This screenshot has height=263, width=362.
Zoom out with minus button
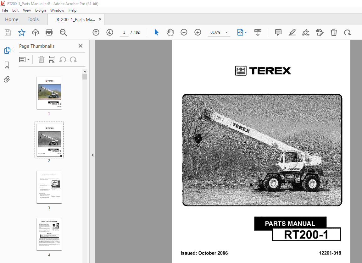point(184,32)
